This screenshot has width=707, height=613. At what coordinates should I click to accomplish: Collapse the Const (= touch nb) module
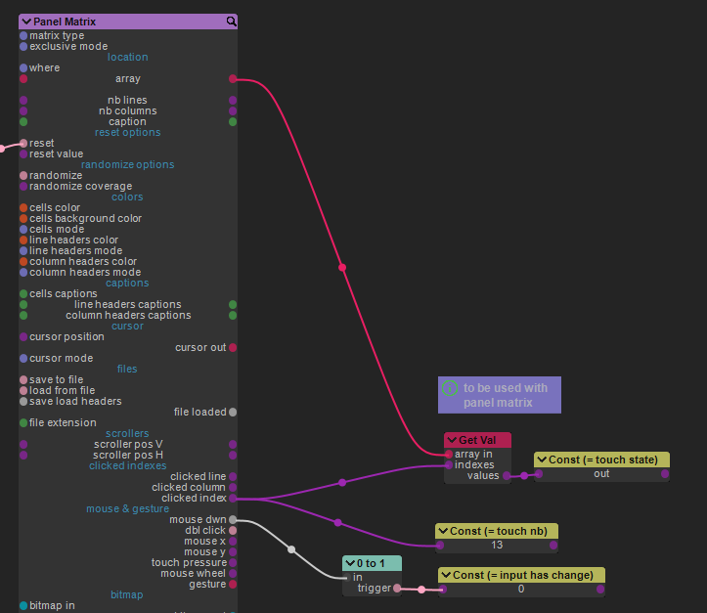pyautogui.click(x=443, y=531)
